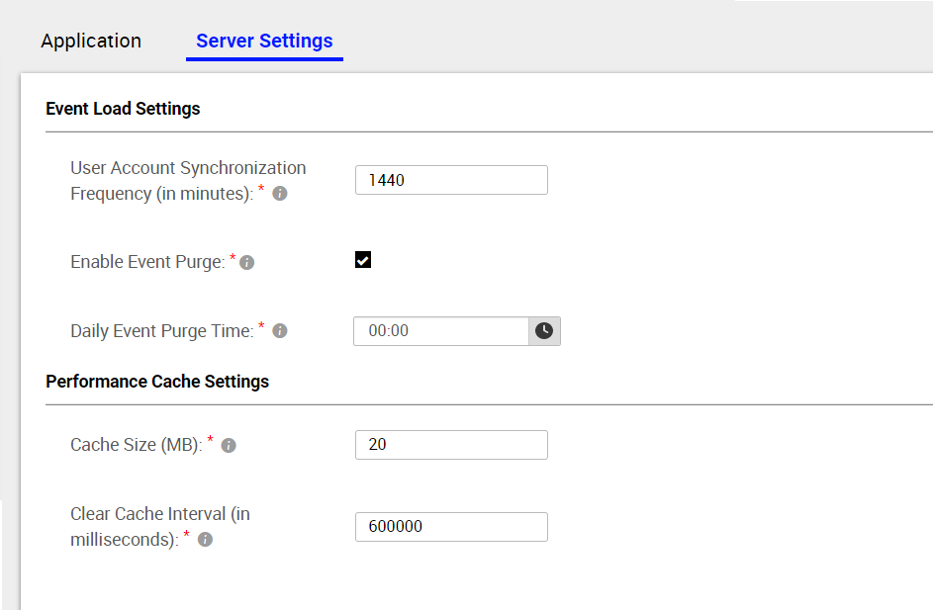The height and width of the screenshot is (610, 933).
Task: Switch to the Application tab
Action: pyautogui.click(x=91, y=41)
